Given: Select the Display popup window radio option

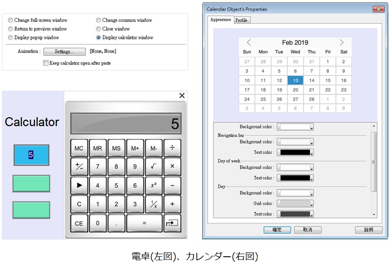Looking at the screenshot, I should click(11, 38).
